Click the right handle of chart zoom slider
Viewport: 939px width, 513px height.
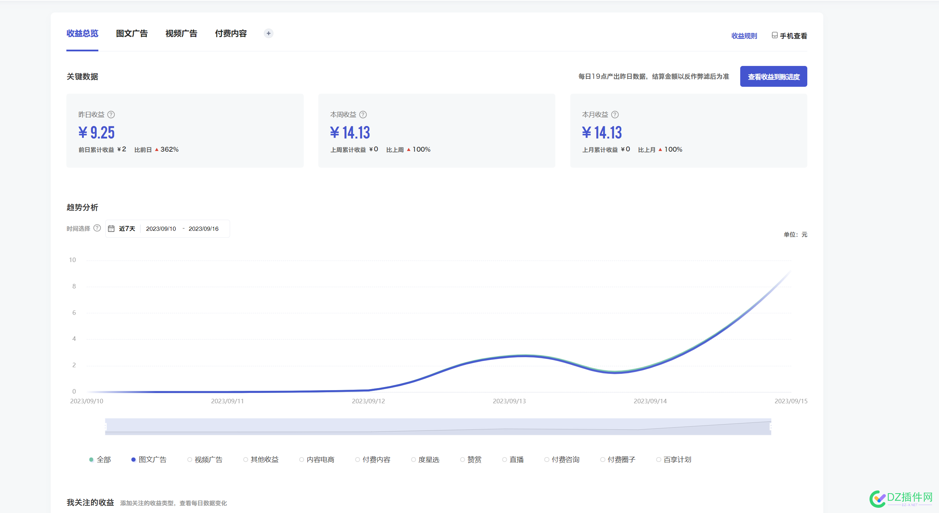[x=770, y=426]
